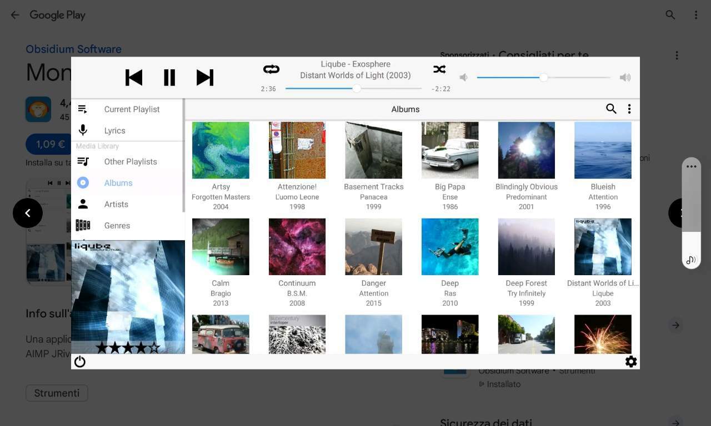
Task: Open the Deep Forest album cover
Action: (527, 247)
